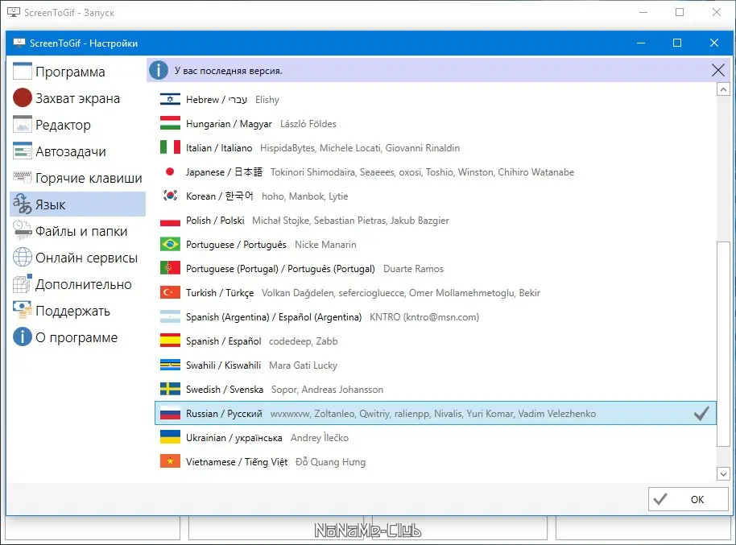Viewport: 736px width, 545px height.
Task: Switch to the Редактор settings
Action: pyautogui.click(x=77, y=125)
